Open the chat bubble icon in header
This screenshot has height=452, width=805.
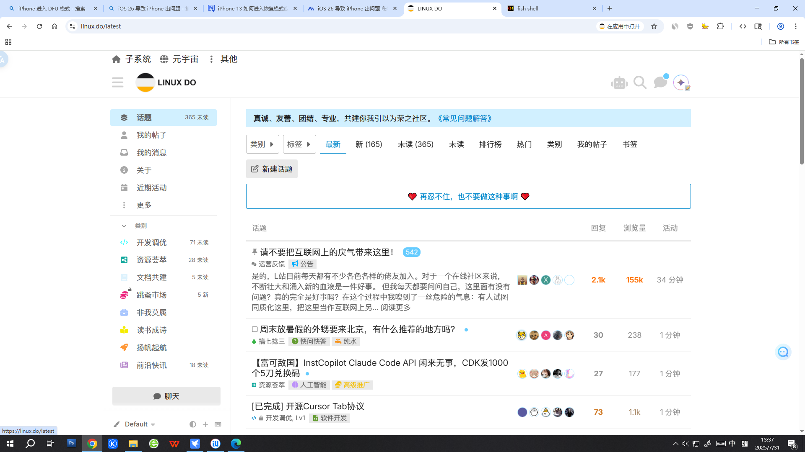pos(660,82)
